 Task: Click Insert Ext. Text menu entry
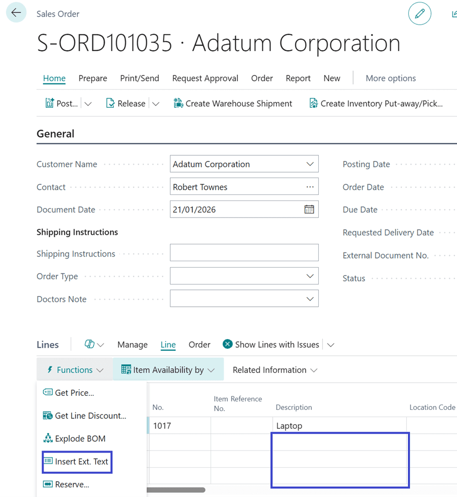[x=81, y=462]
